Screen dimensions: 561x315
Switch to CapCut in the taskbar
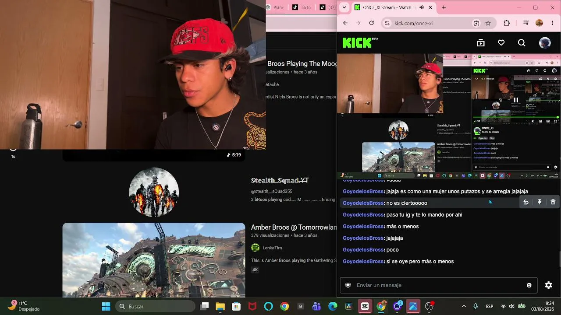(365, 306)
